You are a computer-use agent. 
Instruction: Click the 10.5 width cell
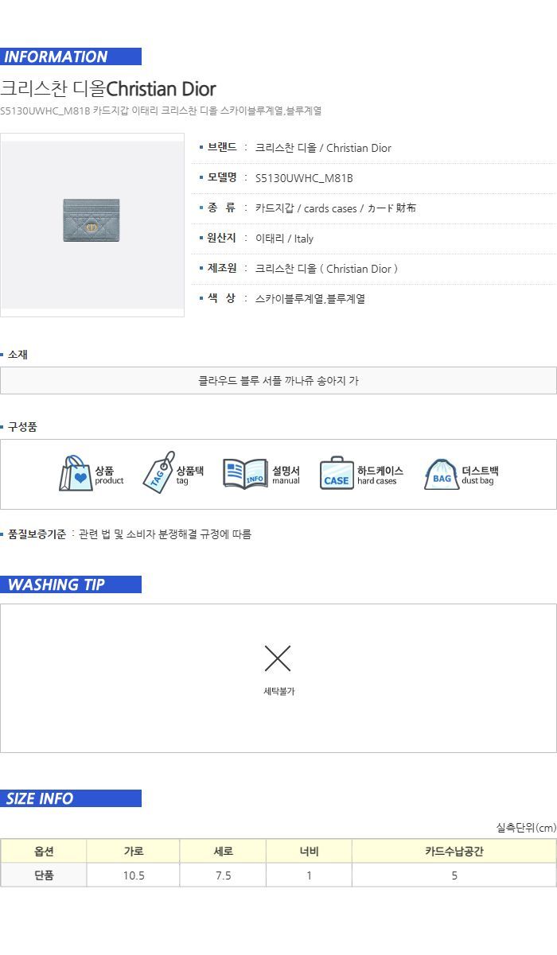pyautogui.click(x=134, y=875)
